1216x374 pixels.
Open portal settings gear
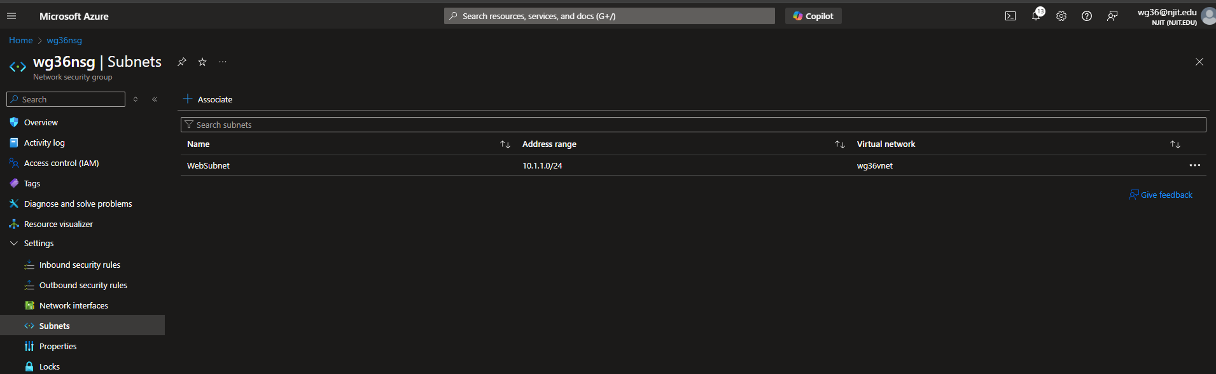pyautogui.click(x=1061, y=16)
